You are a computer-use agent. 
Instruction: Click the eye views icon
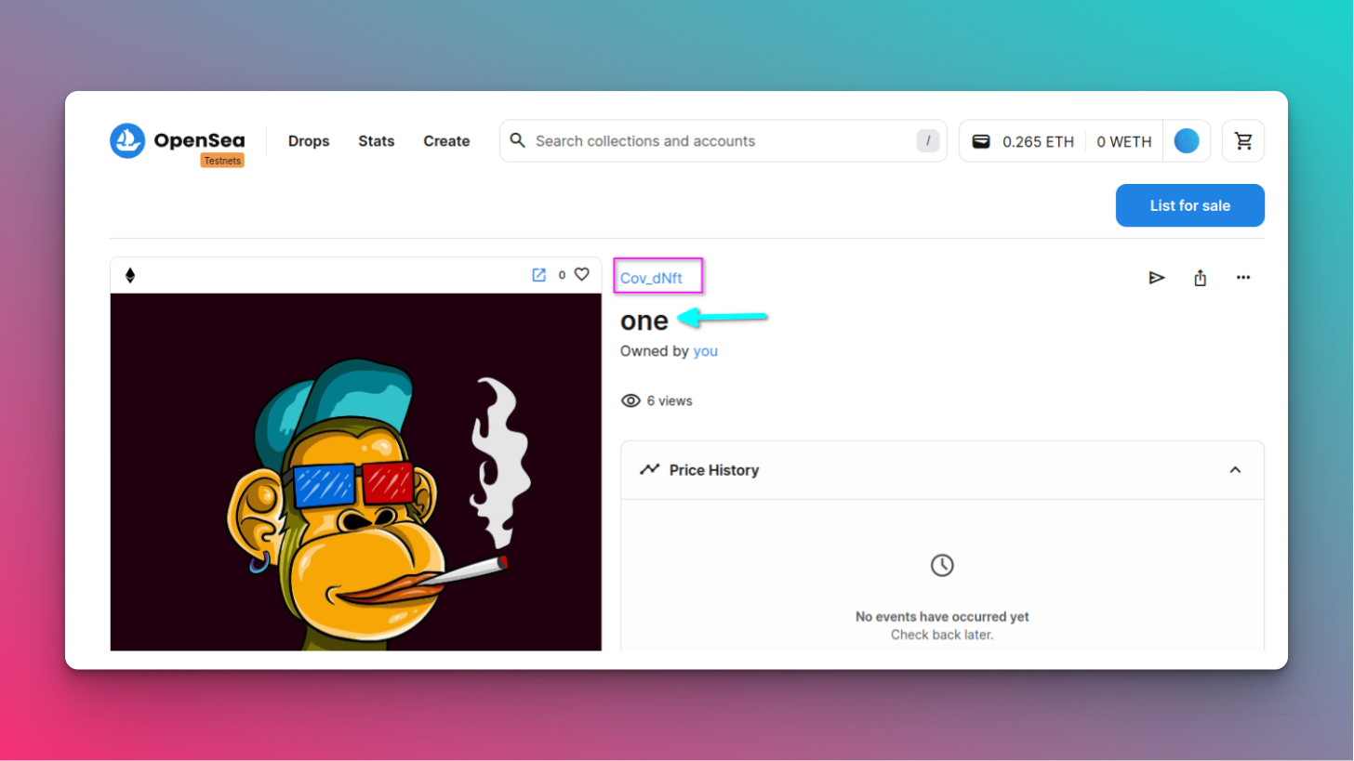[x=631, y=400]
